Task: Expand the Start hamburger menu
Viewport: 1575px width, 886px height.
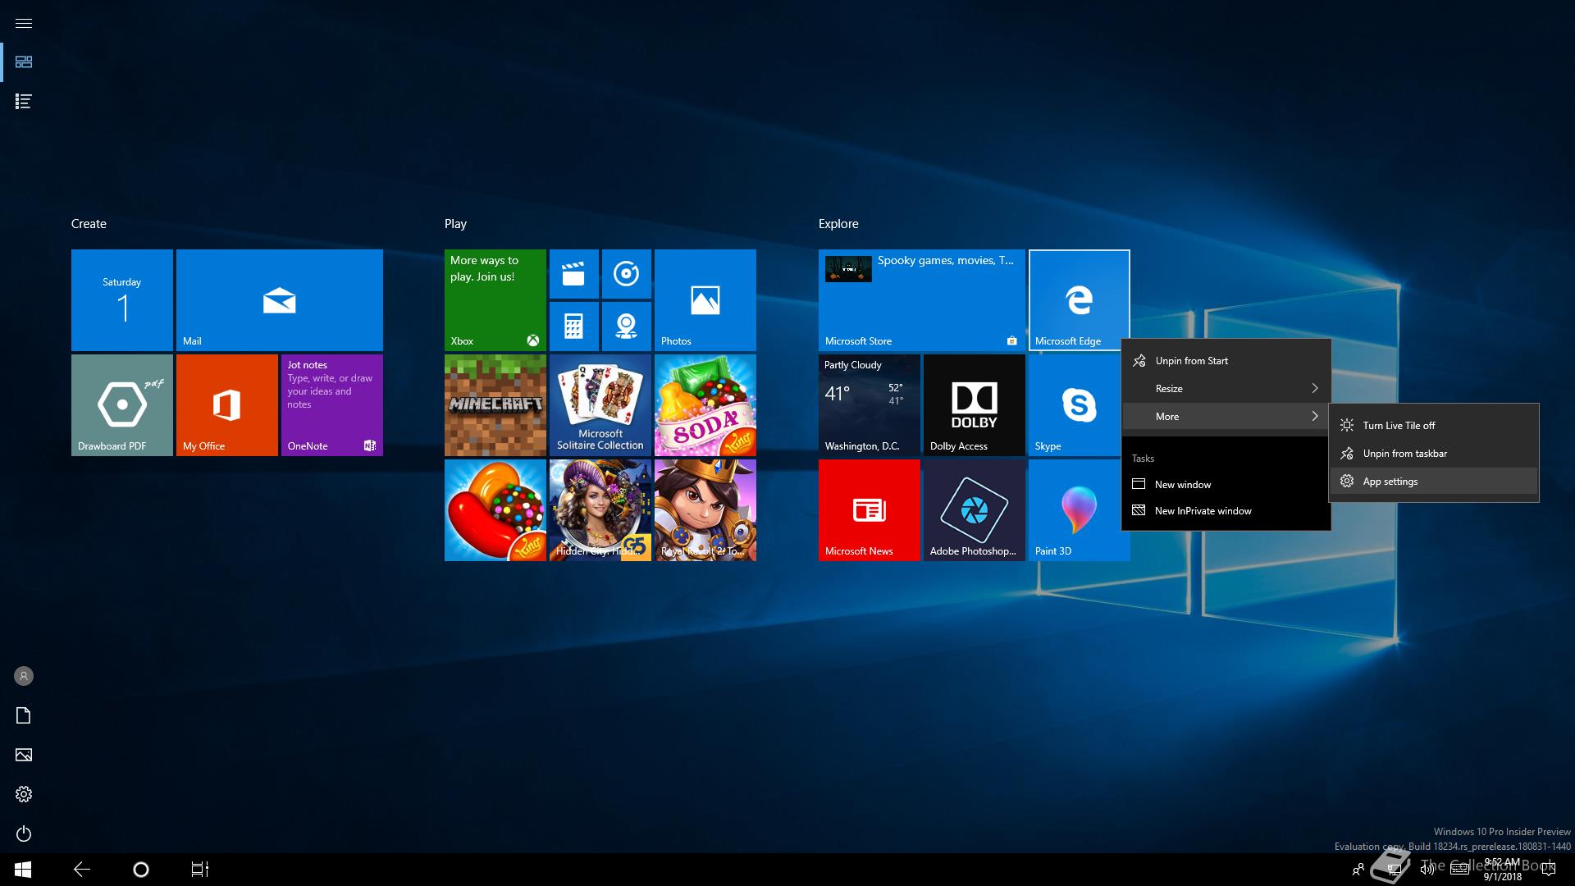Action: (x=24, y=23)
